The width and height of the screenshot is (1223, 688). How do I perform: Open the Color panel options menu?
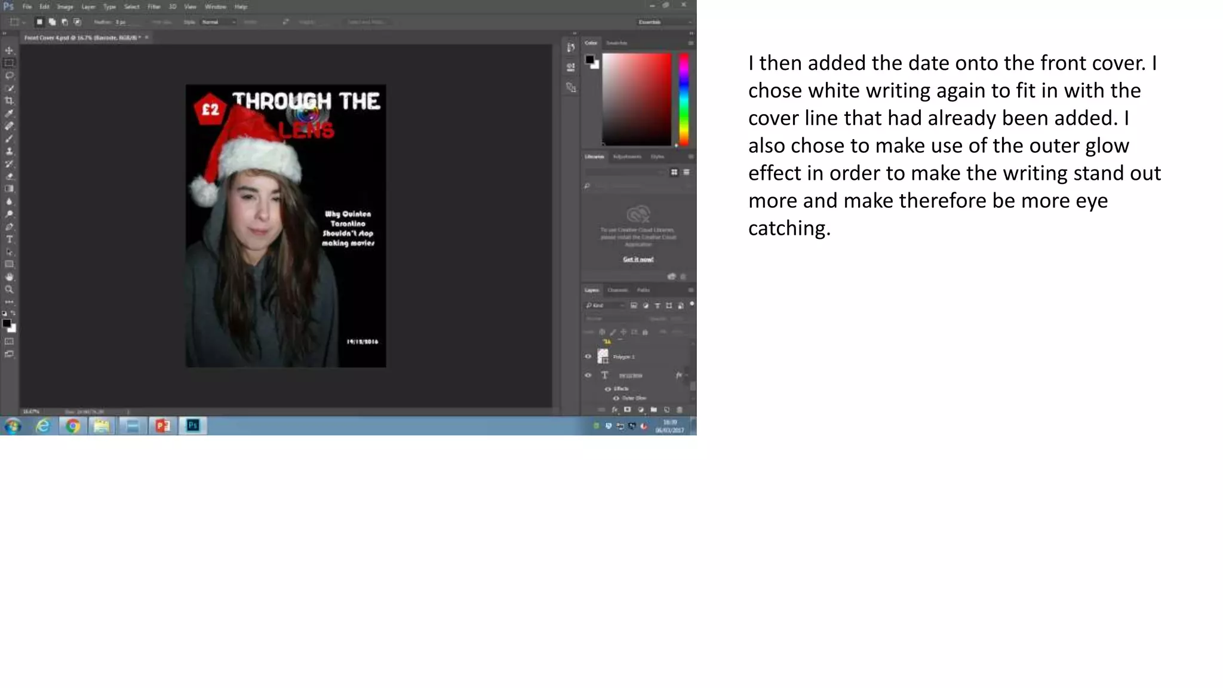[691, 43]
